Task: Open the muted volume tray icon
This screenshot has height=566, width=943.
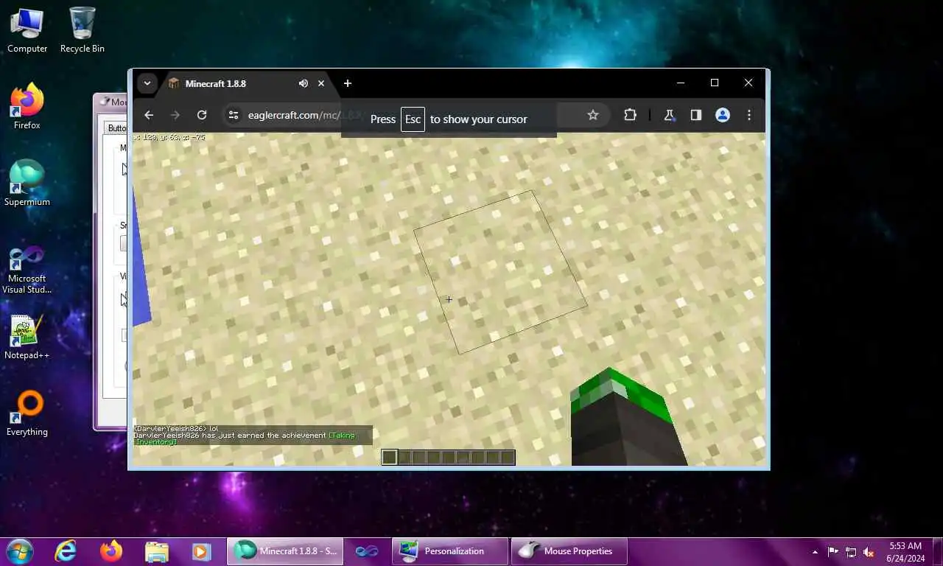Action: point(869,552)
